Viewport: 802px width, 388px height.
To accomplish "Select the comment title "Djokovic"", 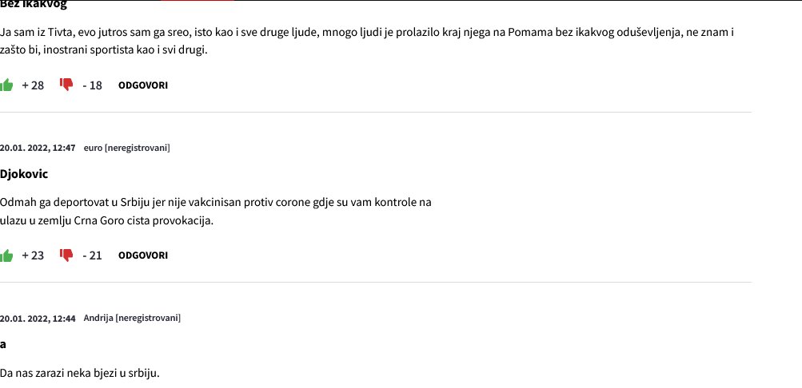I will click(x=24, y=174).
